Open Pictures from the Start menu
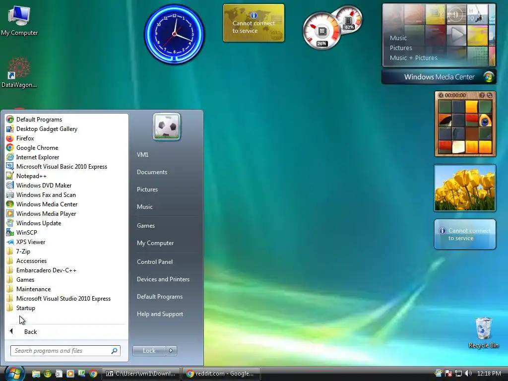 [x=147, y=190]
